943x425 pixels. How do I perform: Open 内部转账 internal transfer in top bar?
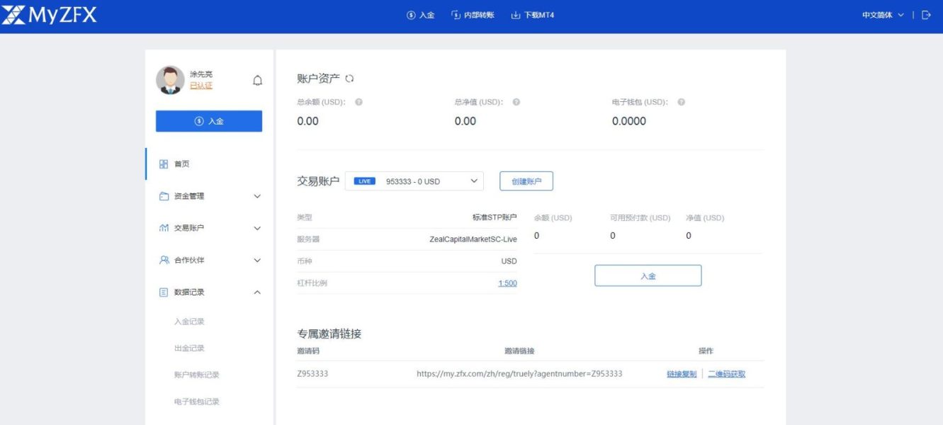[x=473, y=15]
